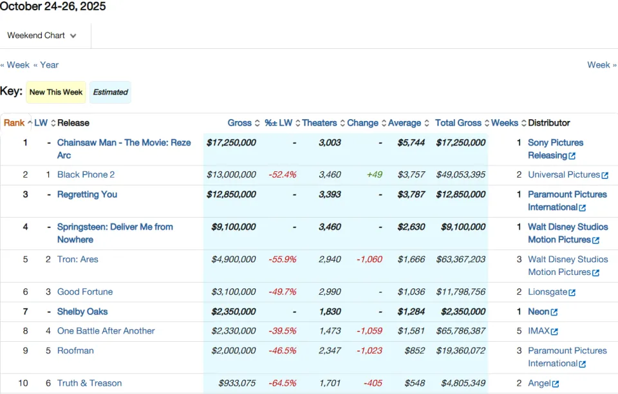The width and height of the screenshot is (618, 394).
Task: Go to next Week link
Action: (x=602, y=65)
